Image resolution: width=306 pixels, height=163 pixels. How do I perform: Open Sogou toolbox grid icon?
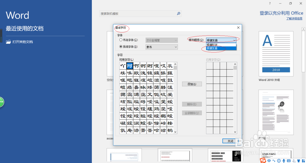point(304,161)
